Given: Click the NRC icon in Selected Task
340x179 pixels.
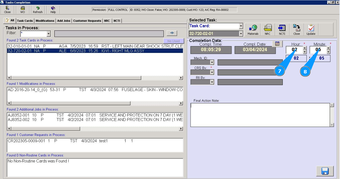Looking at the screenshot, I should click(268, 30).
